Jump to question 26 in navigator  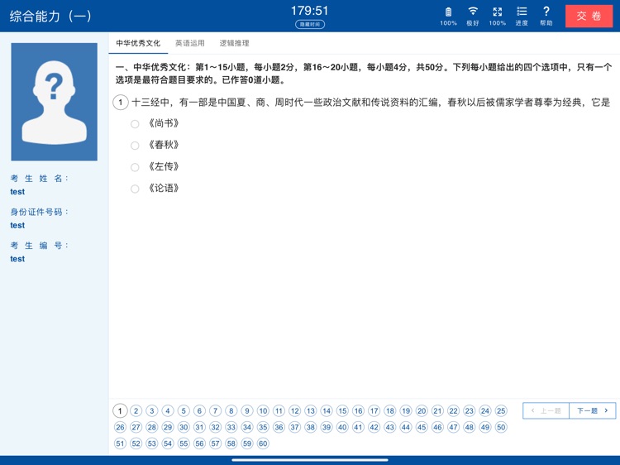(x=120, y=427)
